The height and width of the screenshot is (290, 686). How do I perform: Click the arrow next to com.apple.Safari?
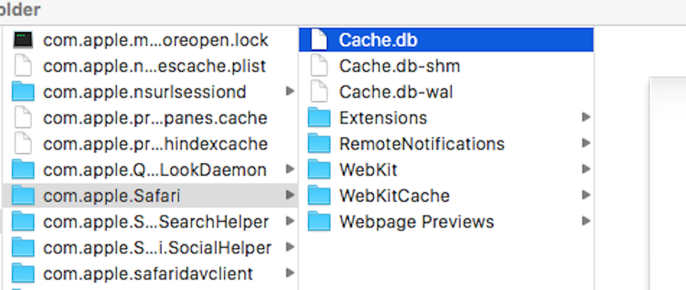289,196
